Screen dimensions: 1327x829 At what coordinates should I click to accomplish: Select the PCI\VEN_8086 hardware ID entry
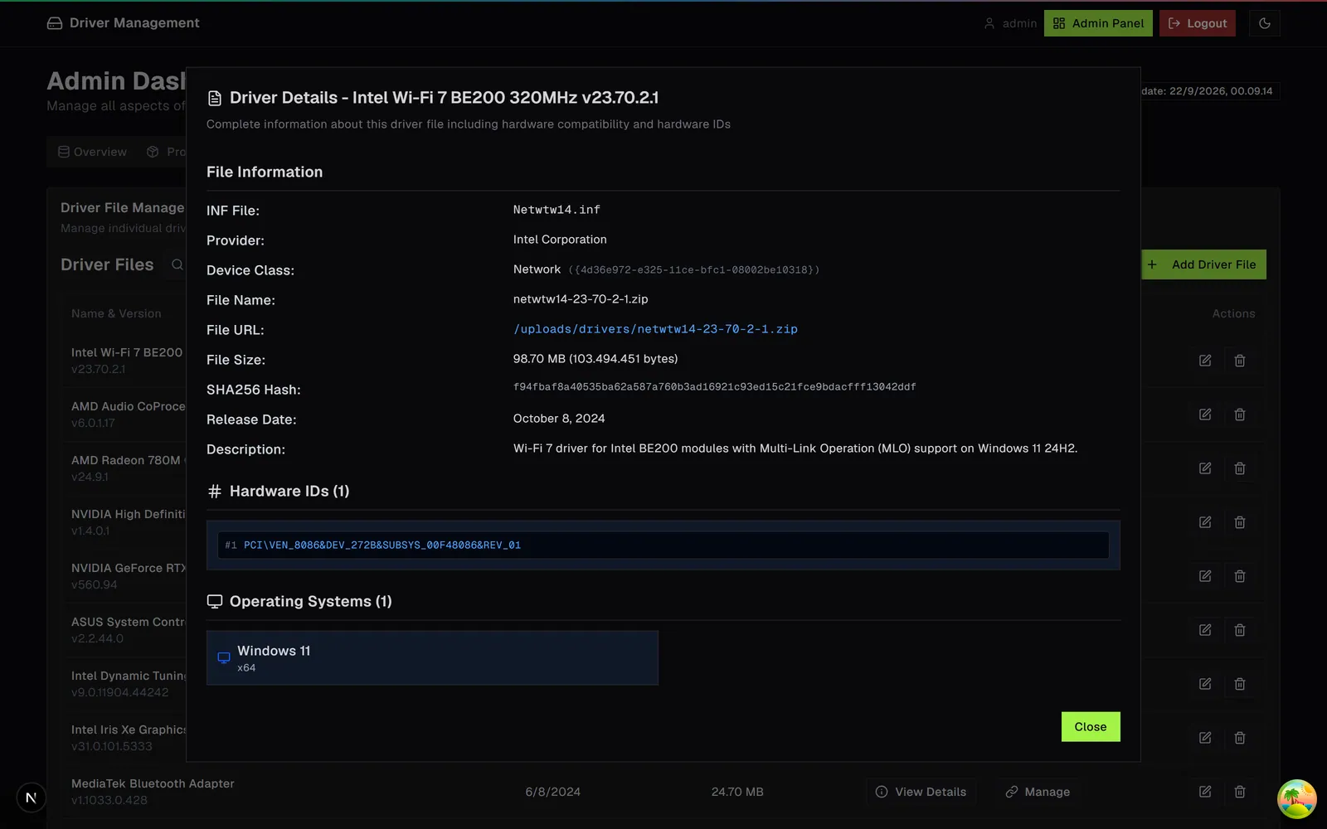[663, 545]
